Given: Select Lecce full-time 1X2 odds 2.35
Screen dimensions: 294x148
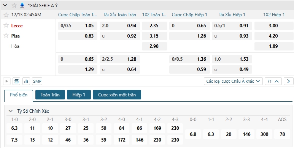Looking at the screenshot, I should pyautogui.click(x=154, y=26).
